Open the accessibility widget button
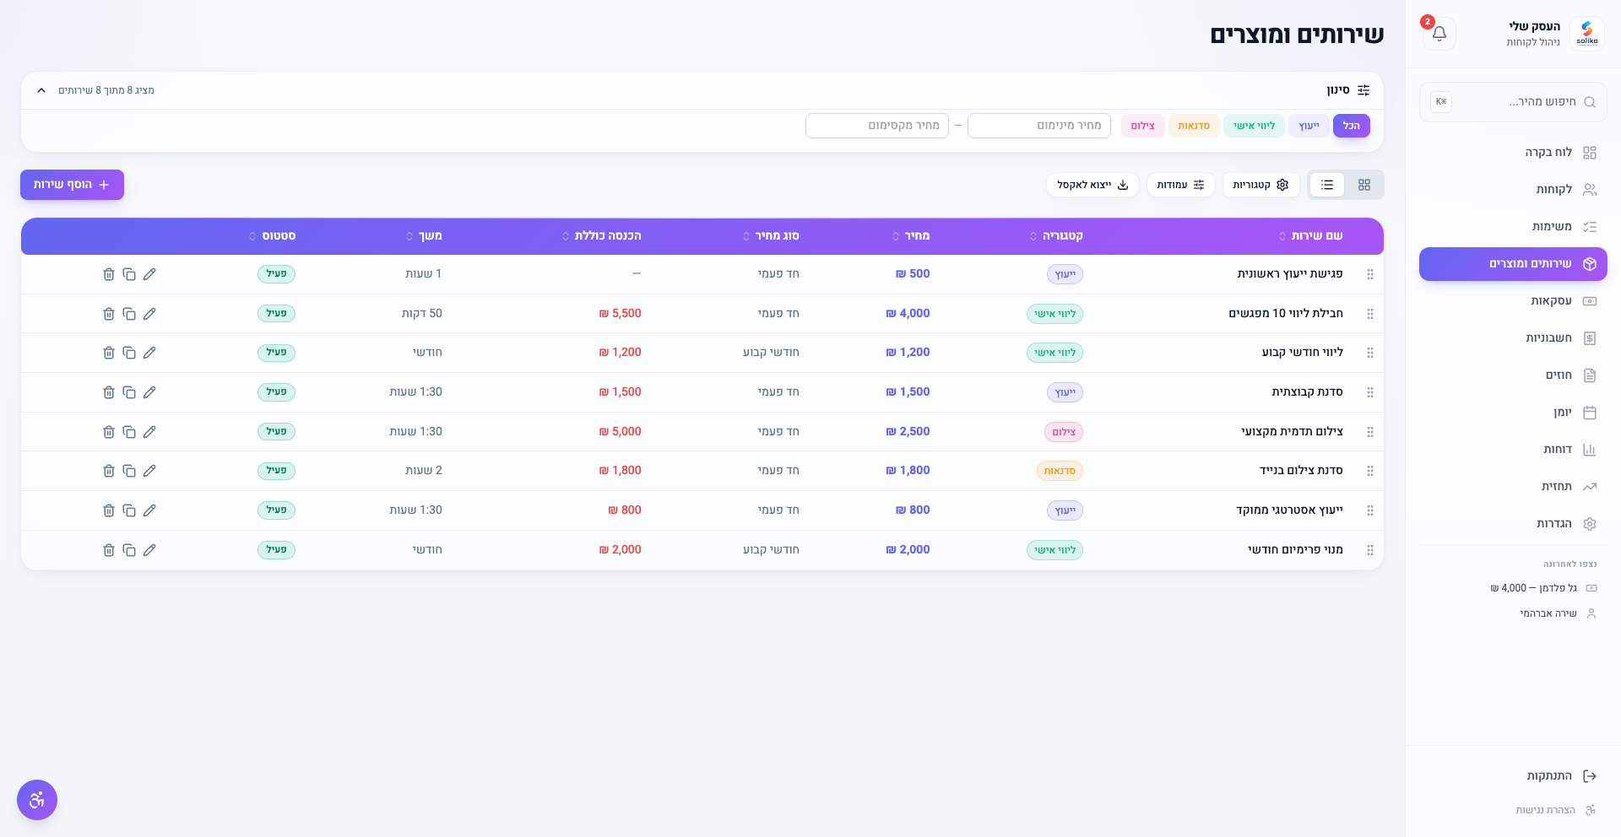The height and width of the screenshot is (837, 1621). [37, 800]
